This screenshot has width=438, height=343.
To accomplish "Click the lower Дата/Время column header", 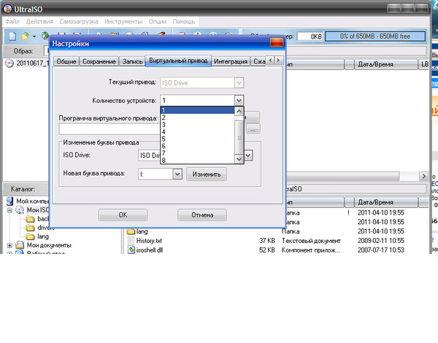I will tap(385, 202).
